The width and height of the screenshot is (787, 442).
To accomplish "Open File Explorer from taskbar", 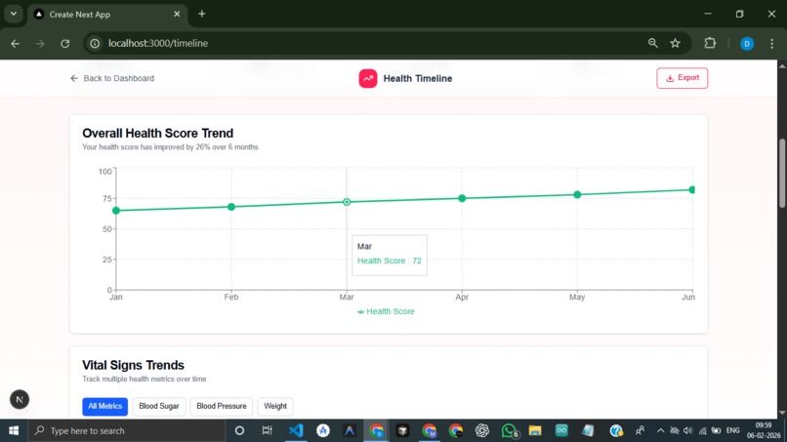I will [535, 430].
